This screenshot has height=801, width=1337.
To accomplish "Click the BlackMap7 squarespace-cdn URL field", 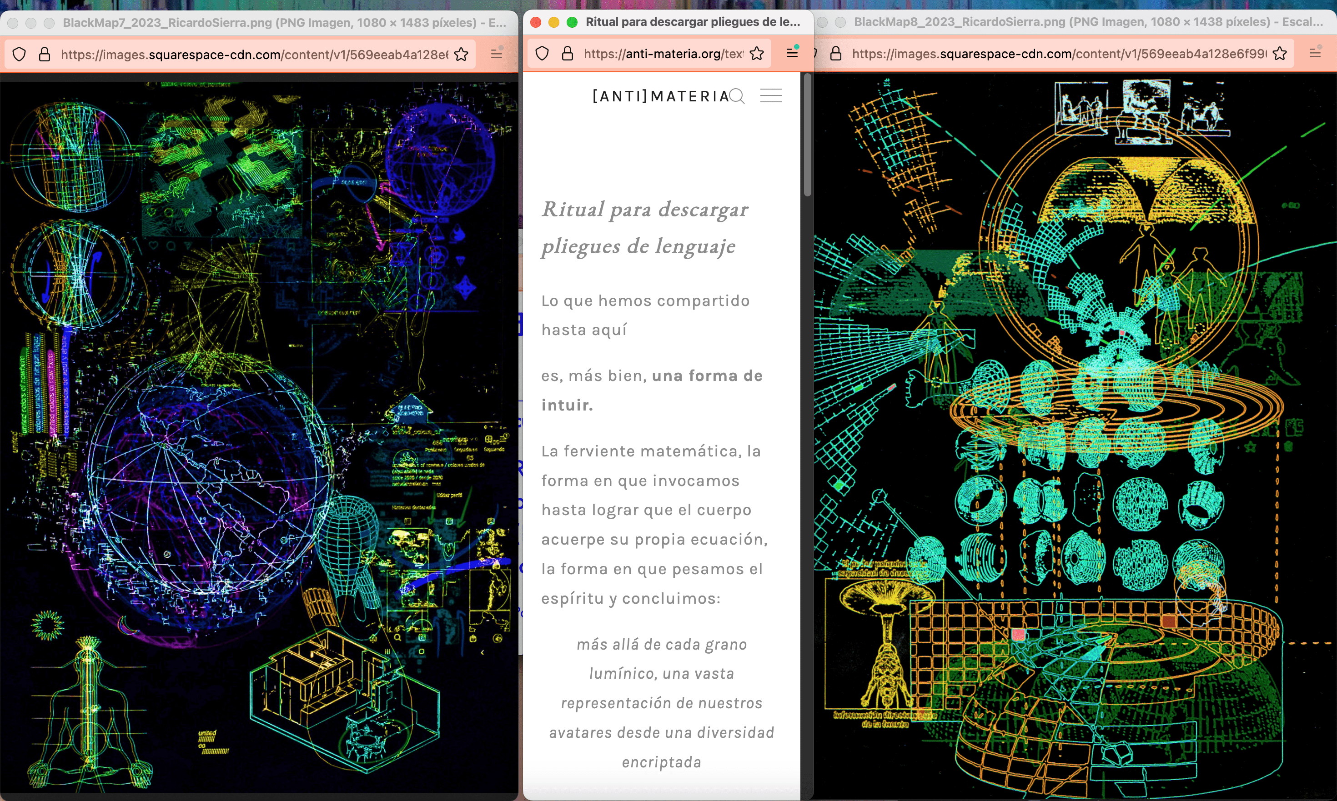I will [254, 54].
